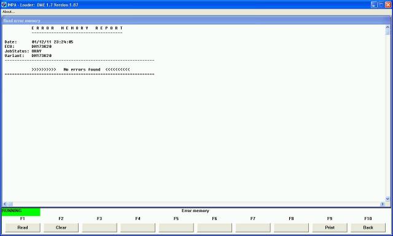Click the blank F5 function button

[176, 227]
